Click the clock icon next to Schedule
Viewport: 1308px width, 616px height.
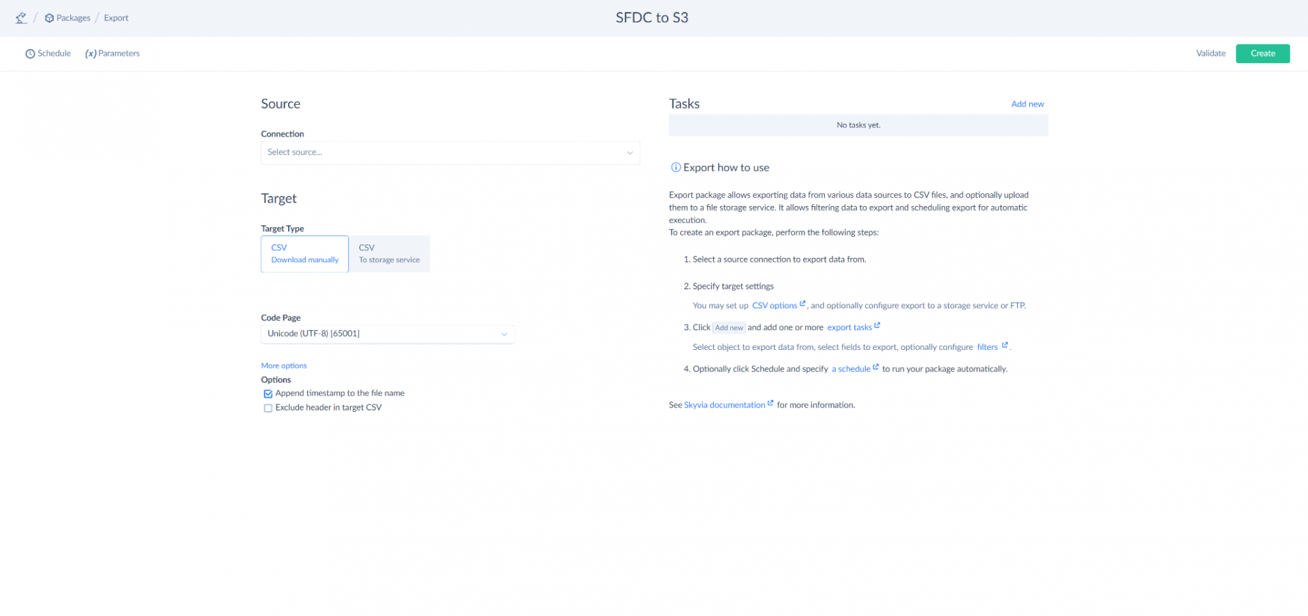(29, 53)
